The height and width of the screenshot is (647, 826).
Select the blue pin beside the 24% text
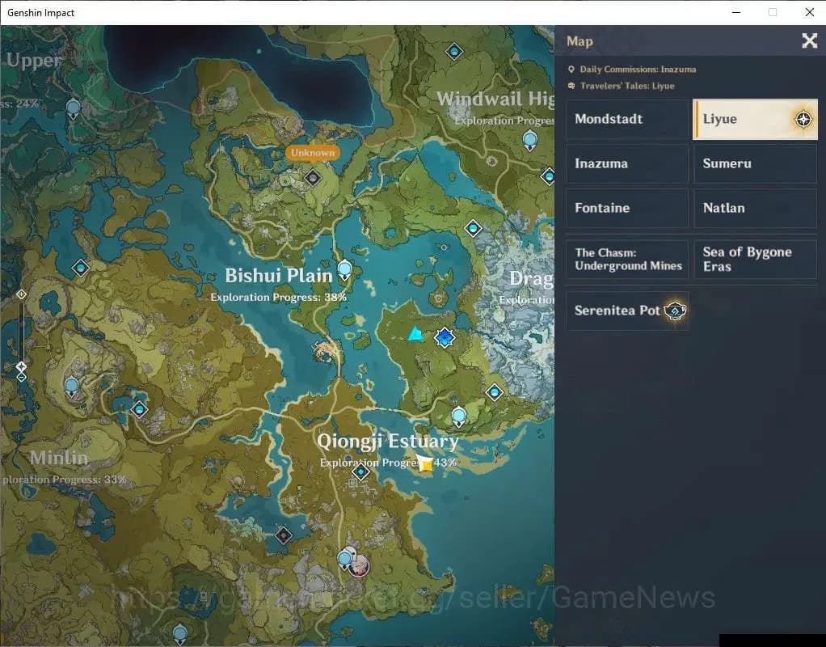click(74, 109)
